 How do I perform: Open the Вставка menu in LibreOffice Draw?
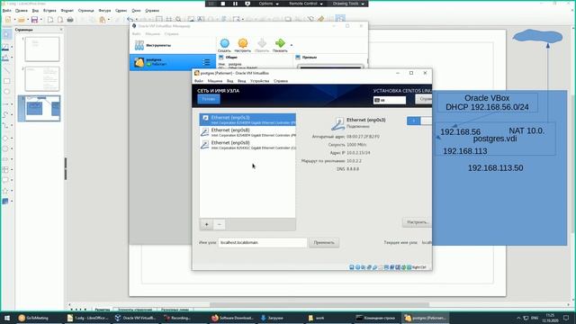pyautogui.click(x=49, y=11)
